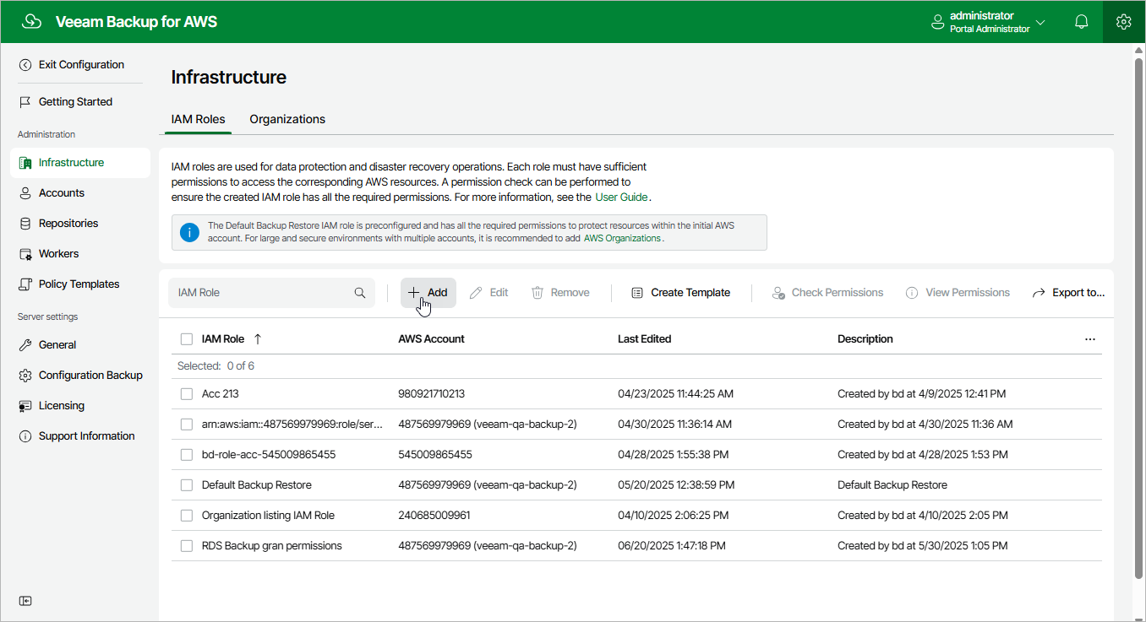Check the Acc 213 row checkbox
This screenshot has width=1146, height=622.
pos(187,394)
